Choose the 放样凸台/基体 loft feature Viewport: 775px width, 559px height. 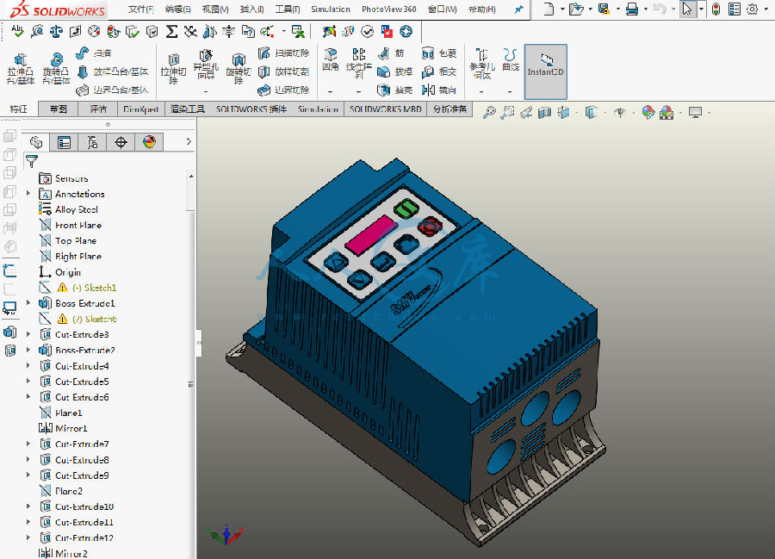pyautogui.click(x=113, y=71)
